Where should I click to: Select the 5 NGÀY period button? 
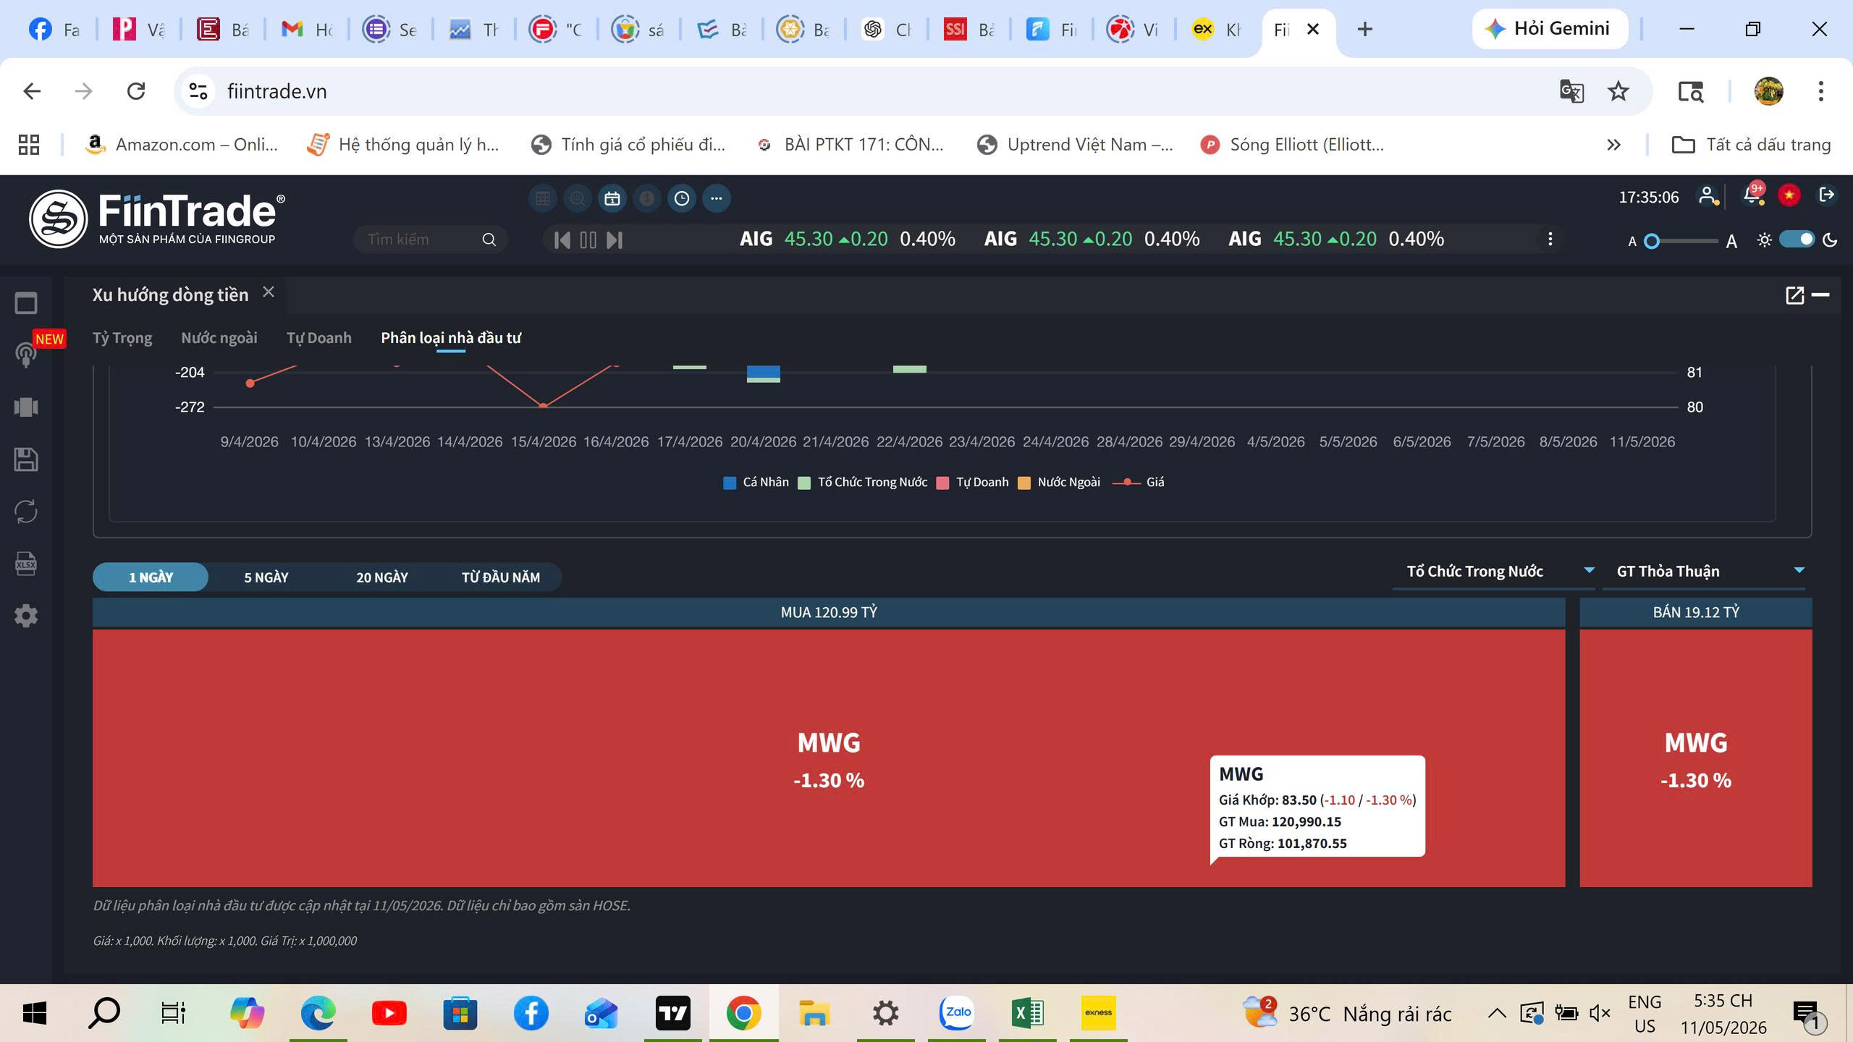coord(266,577)
